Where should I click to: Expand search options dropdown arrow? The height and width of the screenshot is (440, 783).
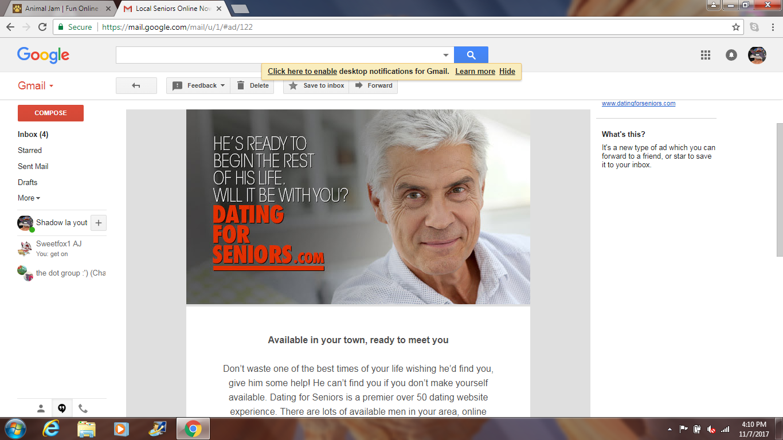tap(446, 55)
